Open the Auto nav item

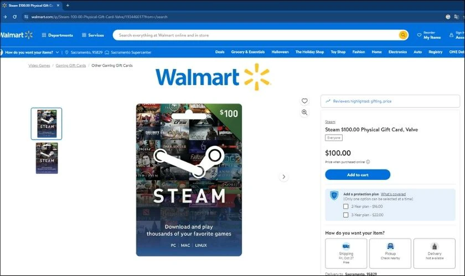pos(417,52)
